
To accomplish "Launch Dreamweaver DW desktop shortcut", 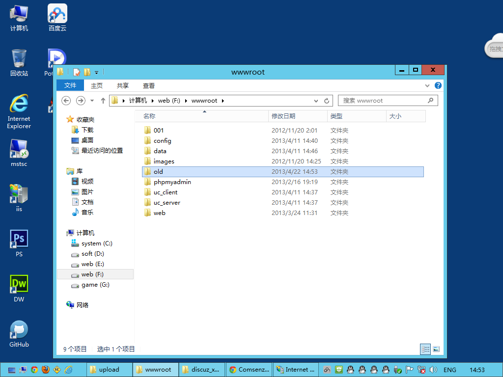I will coord(19,289).
